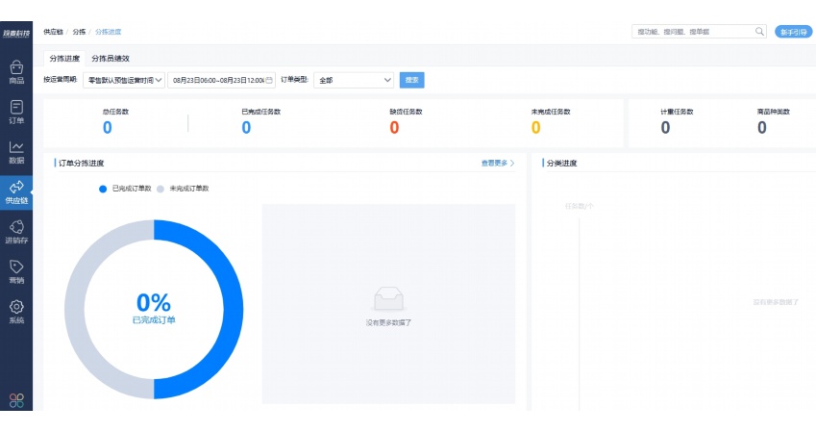Open the 商品 section in sidebar
Viewport: 816px width, 432px height.
[16, 72]
